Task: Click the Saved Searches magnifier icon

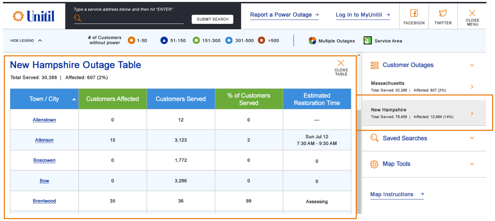Action: pyautogui.click(x=374, y=138)
